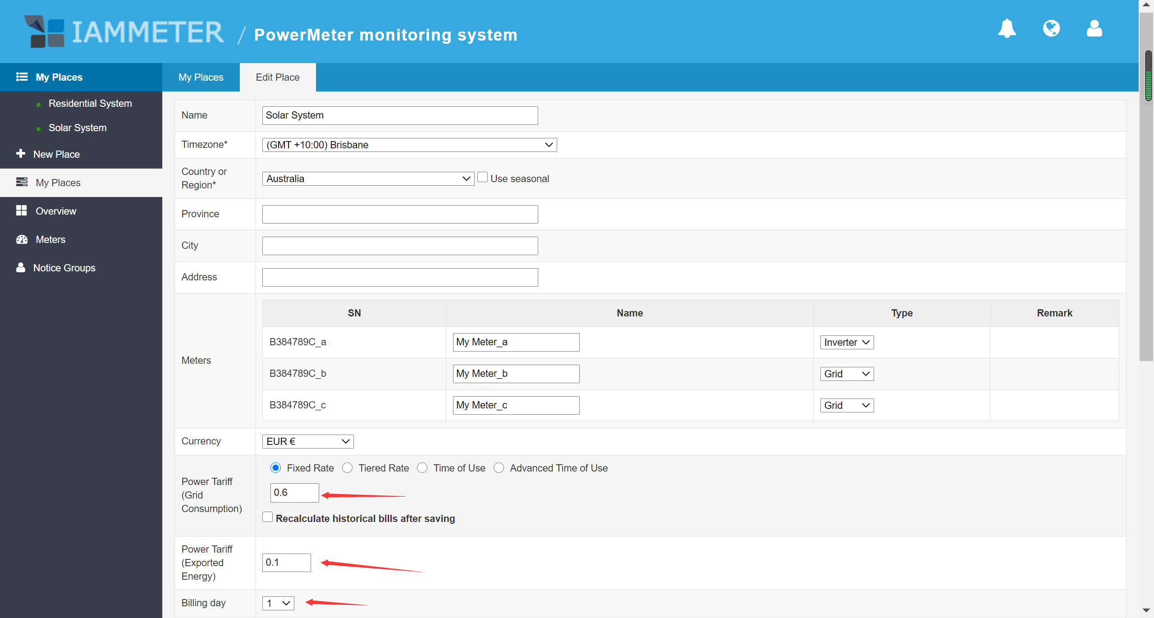Switch to the My Places tab

click(x=201, y=77)
